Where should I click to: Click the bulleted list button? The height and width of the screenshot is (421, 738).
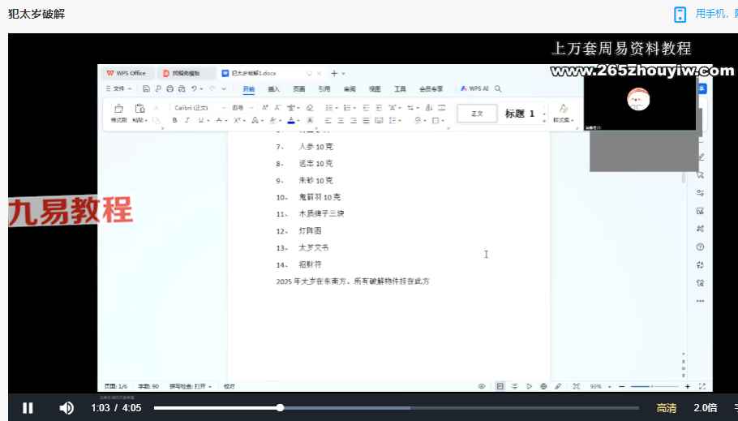click(x=329, y=108)
